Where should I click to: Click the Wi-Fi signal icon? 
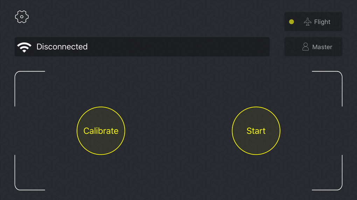pos(24,47)
